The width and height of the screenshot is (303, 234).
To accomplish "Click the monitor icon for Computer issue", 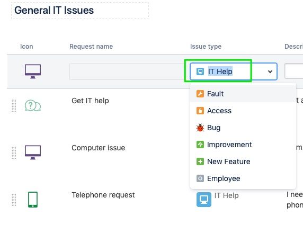I will (33, 152).
